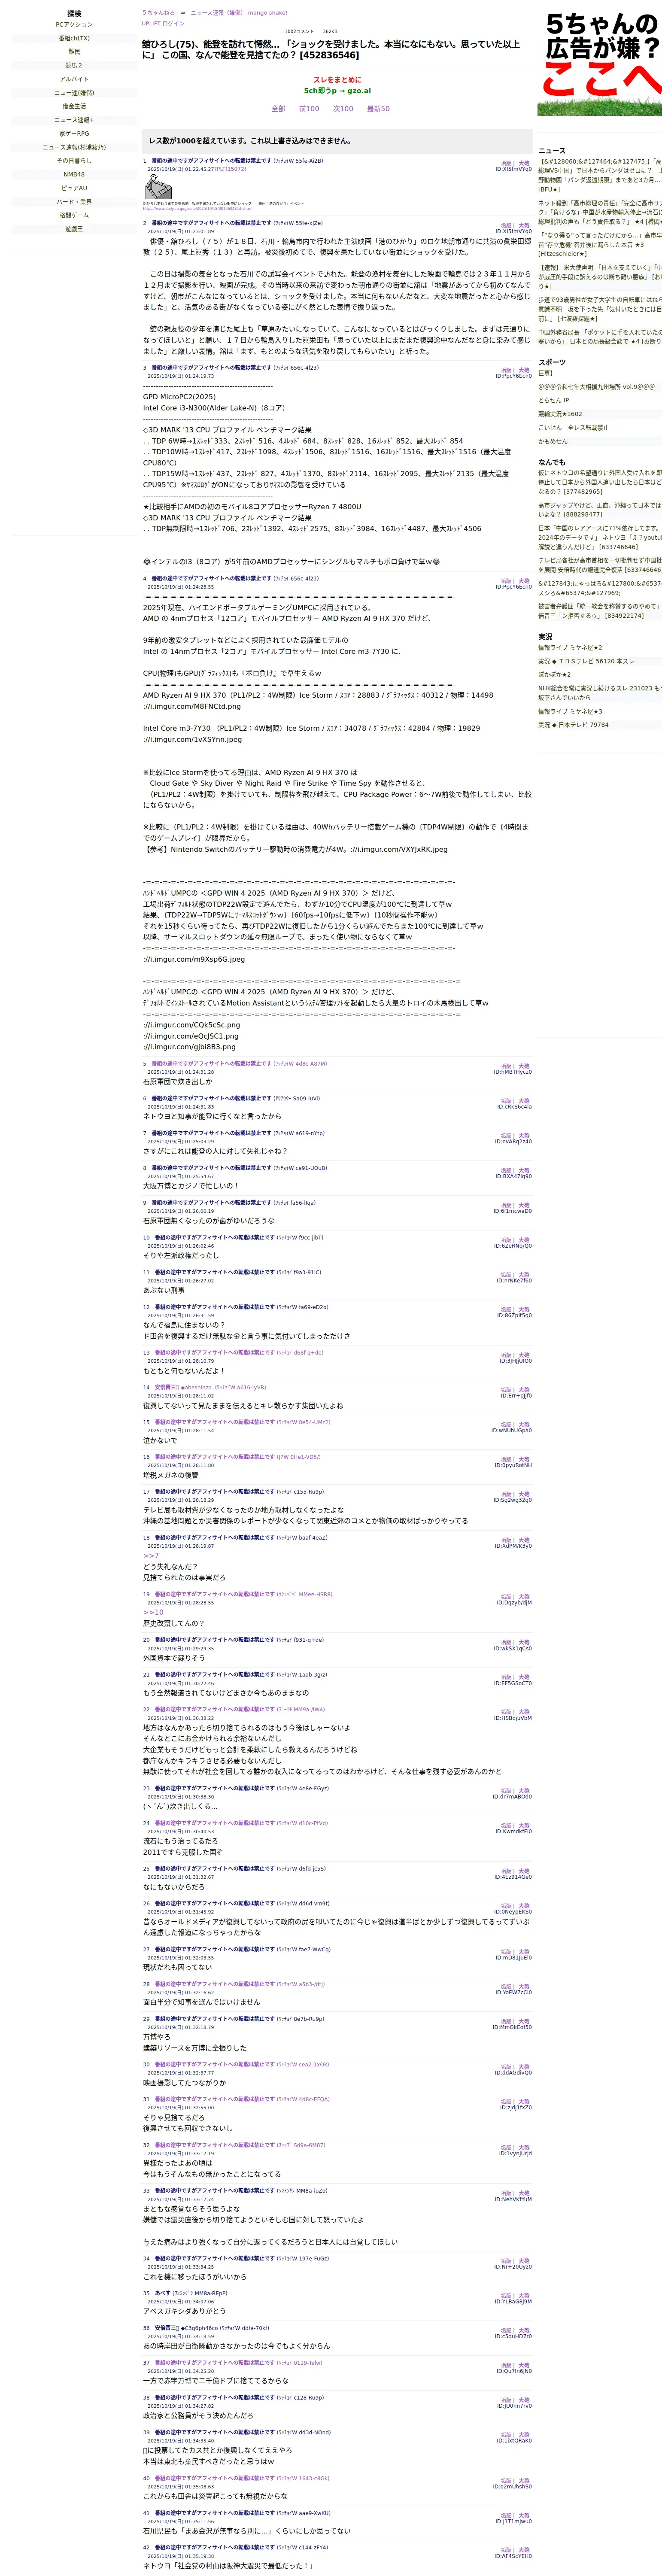Show all posts via 全部

(x=278, y=109)
